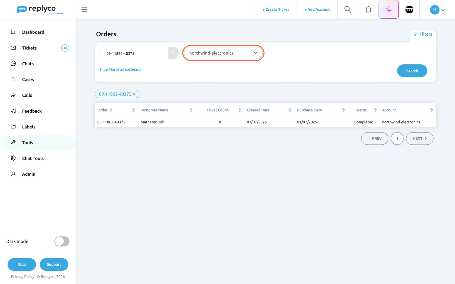Sort by Account column

coord(431,110)
